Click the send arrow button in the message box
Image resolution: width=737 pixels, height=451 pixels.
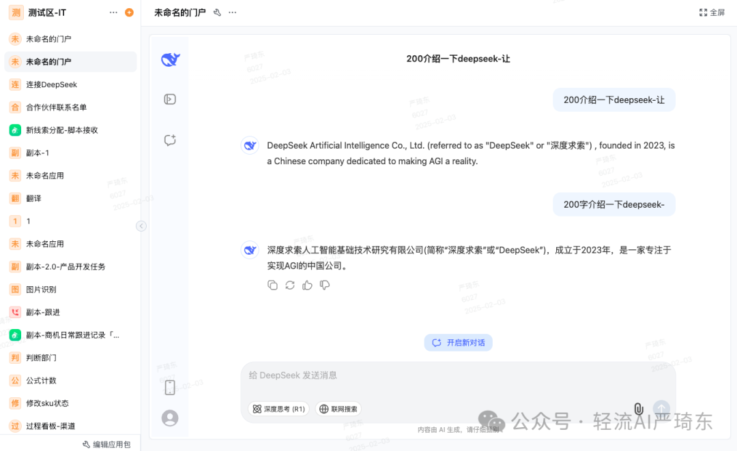click(661, 408)
